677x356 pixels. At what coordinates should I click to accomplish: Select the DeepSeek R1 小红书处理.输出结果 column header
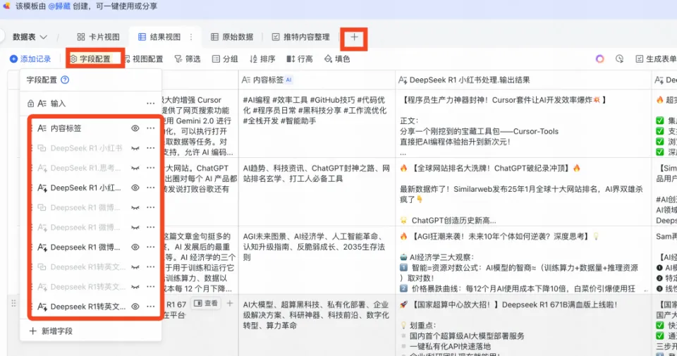coord(523,80)
